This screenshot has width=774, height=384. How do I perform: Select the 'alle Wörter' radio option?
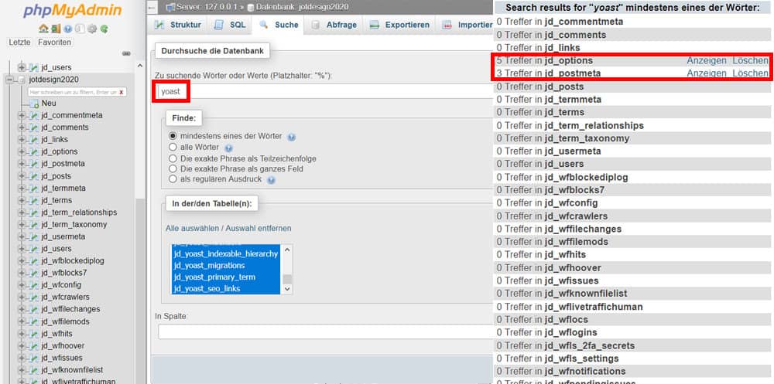[x=173, y=147]
